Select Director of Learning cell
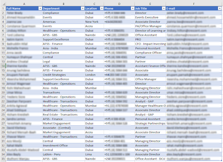The width and height of the screenshot is (223, 162). tap(150, 31)
